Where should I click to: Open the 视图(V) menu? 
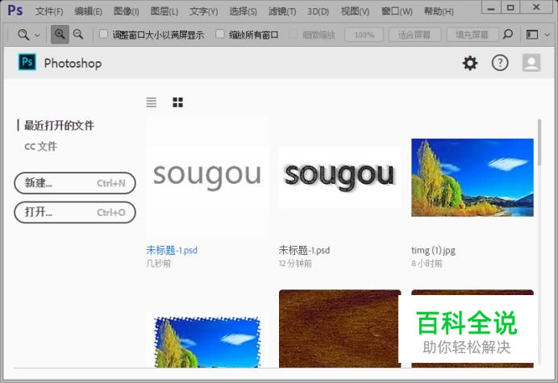pos(355,11)
